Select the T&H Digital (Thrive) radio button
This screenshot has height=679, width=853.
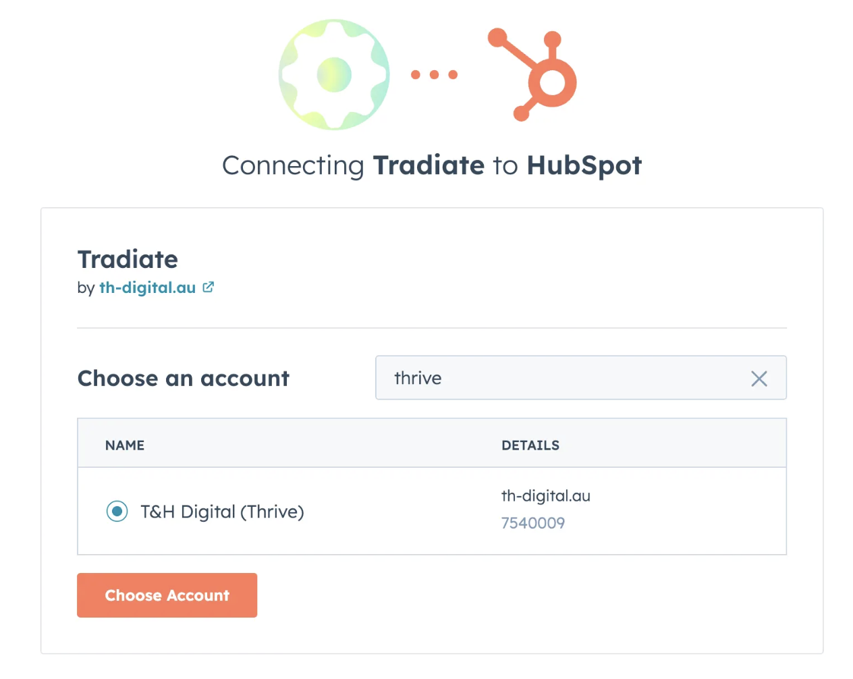click(117, 512)
